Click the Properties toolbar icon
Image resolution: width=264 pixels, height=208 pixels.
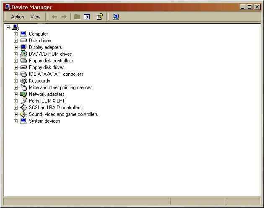click(x=99, y=17)
